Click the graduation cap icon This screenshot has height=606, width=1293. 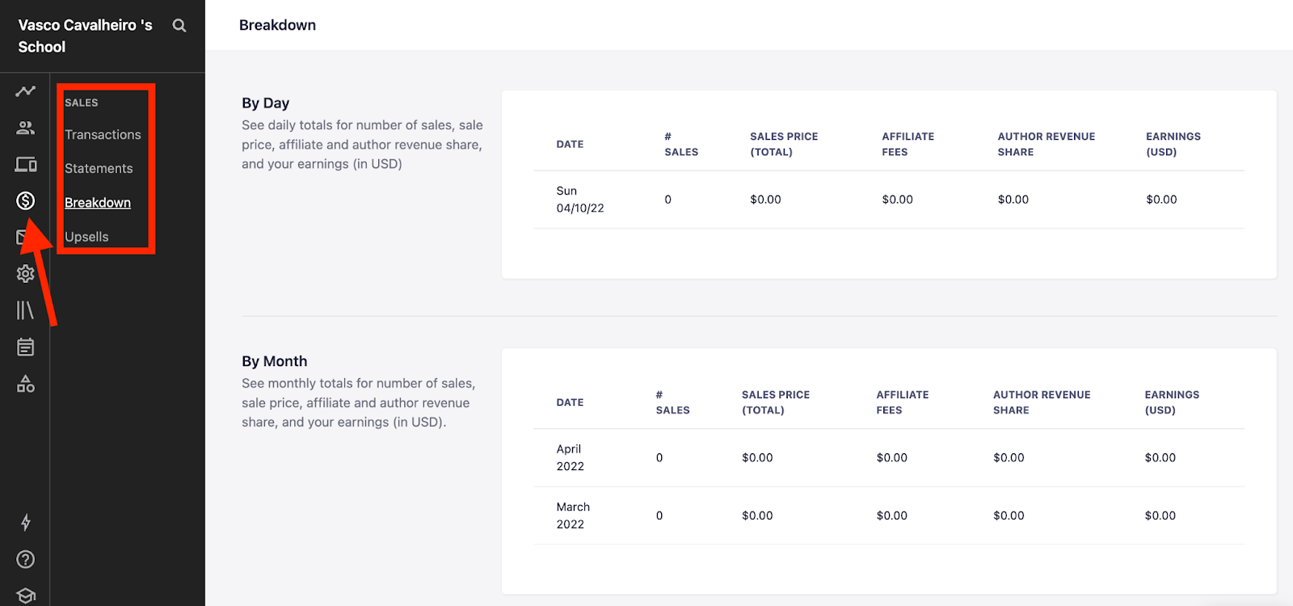coord(25,596)
